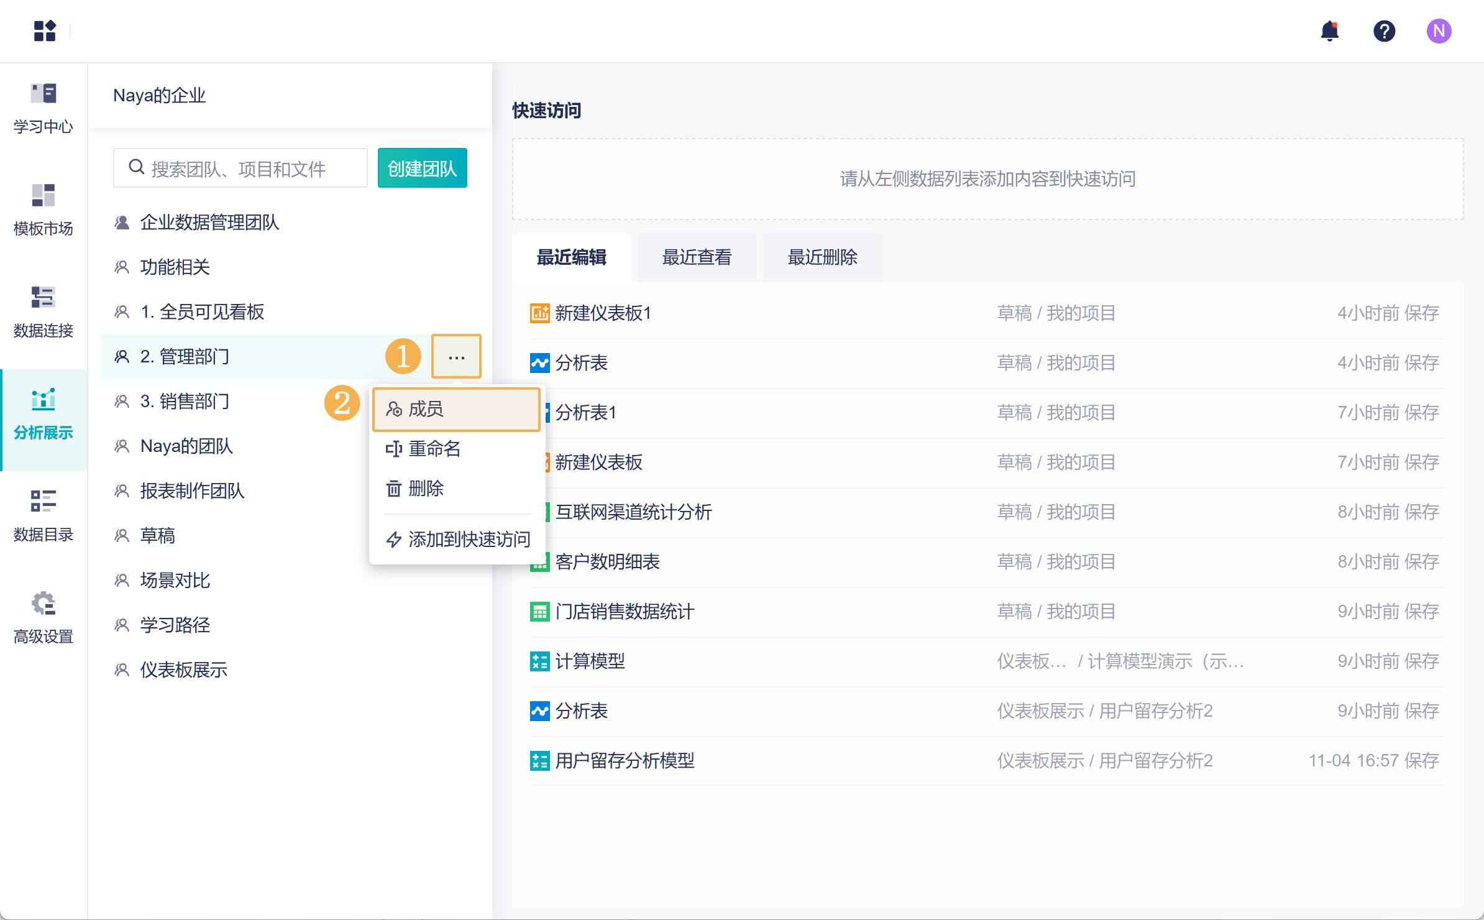Select 成员 from the context menu

point(456,409)
